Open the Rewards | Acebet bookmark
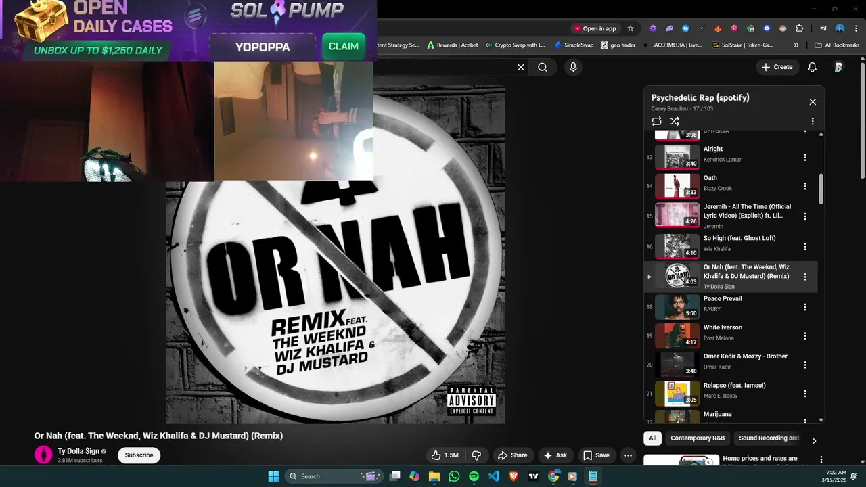The width and height of the screenshot is (866, 487). click(x=453, y=45)
